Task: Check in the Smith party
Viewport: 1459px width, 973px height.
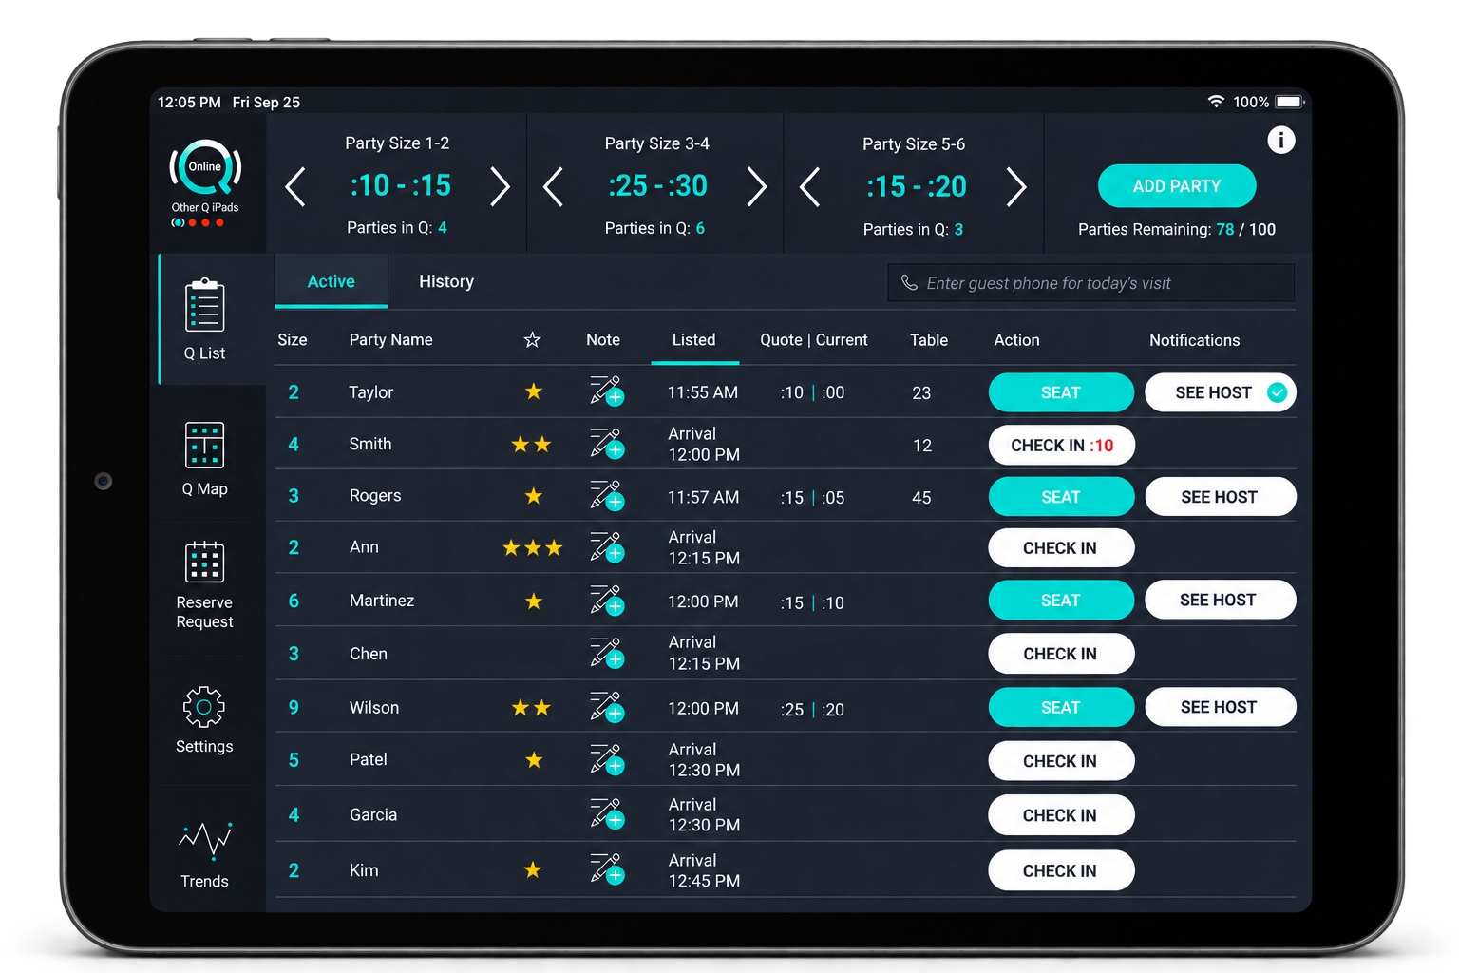Action: tap(1061, 445)
